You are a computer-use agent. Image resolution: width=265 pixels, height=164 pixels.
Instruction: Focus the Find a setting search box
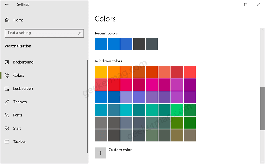pos(44,33)
